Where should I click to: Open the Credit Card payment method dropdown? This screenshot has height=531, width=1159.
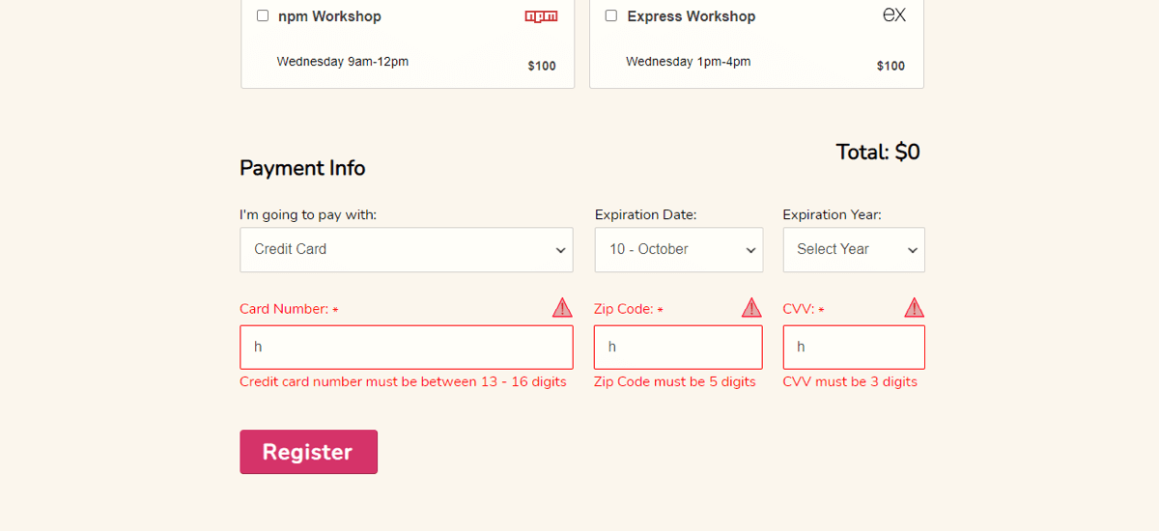pos(406,249)
